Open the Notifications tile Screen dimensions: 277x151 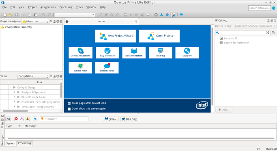tap(107, 67)
